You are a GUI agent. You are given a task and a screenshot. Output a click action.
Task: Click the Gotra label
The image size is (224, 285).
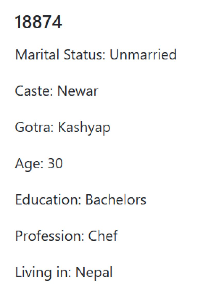tap(34, 127)
